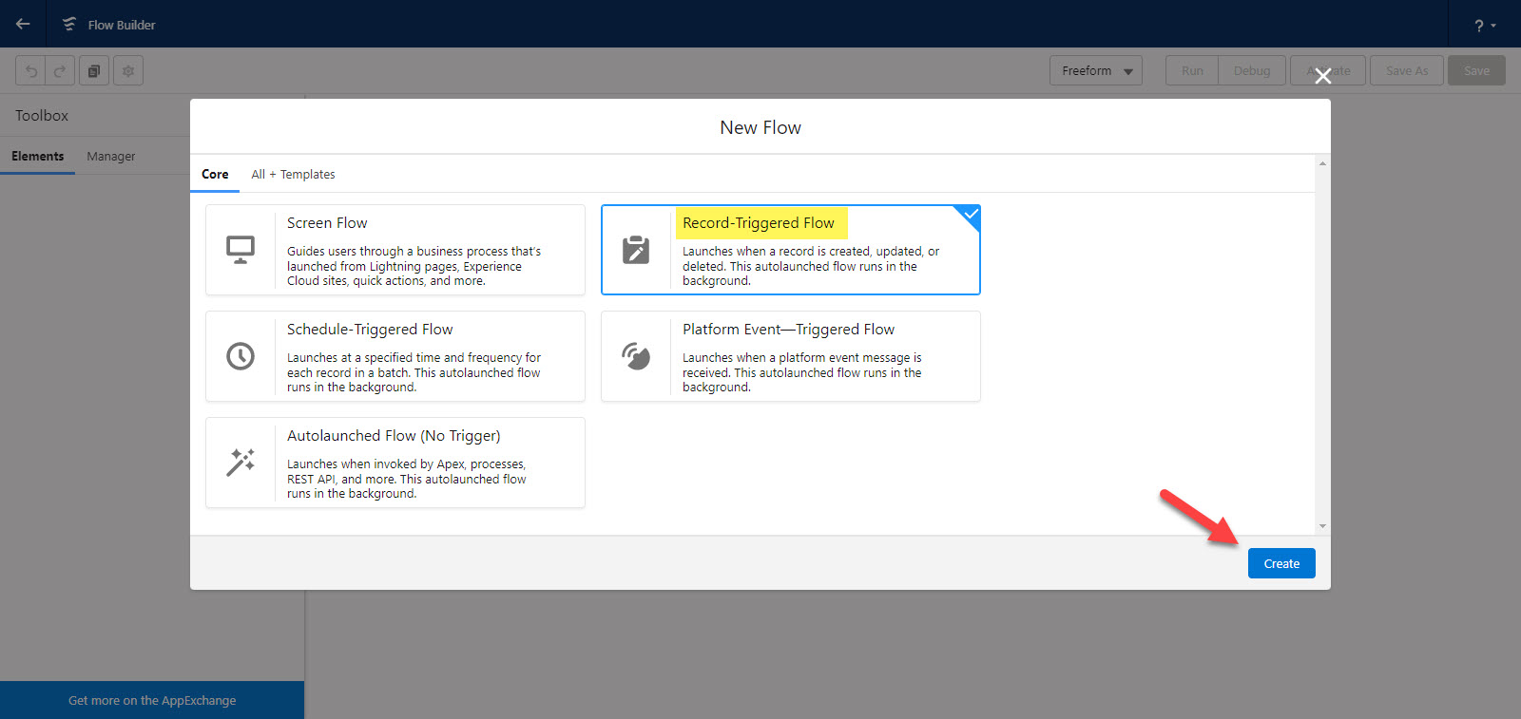Click the Schedule-Triggered Flow clock icon
Viewport: 1521px width, 719px height.
point(241,356)
